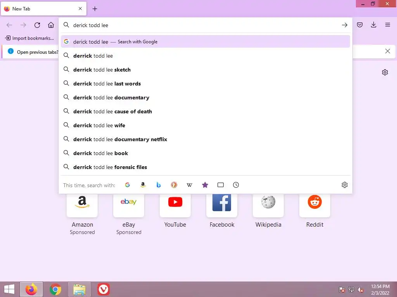Screen dimensions: 397x297
Task: Search this time with DuckDuckGo icon
Action: tap(174, 185)
